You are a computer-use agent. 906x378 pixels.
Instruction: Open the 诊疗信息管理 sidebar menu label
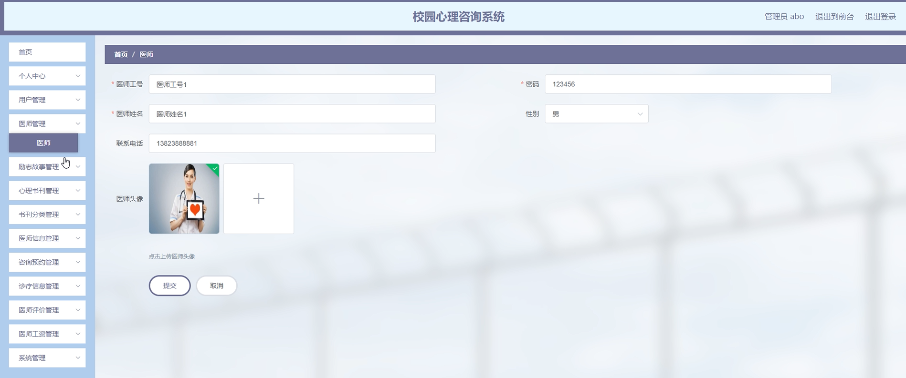click(x=39, y=286)
